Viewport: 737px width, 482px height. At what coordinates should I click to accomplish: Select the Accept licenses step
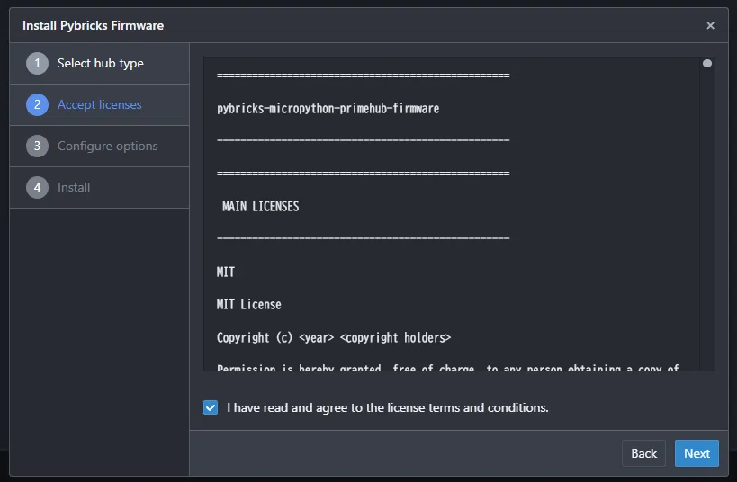coord(99,104)
